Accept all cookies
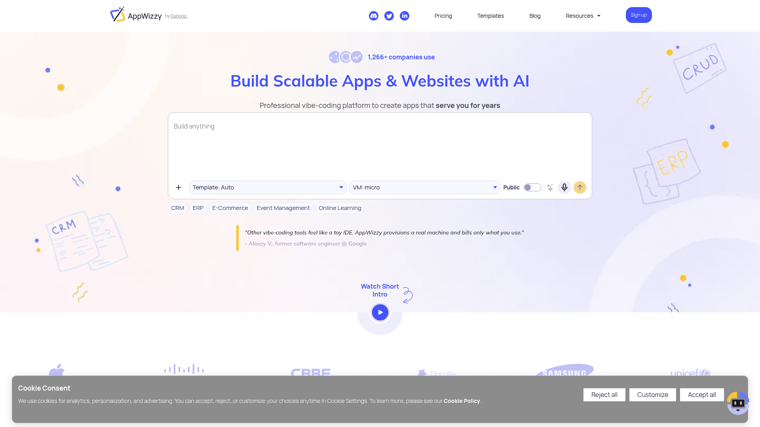Screen dimensions: 760x427 coord(702,395)
